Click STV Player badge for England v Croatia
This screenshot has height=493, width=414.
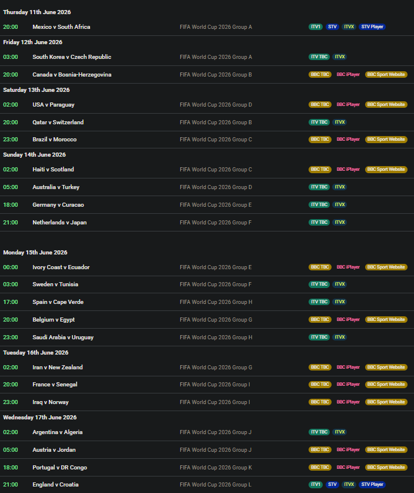pyautogui.click(x=372, y=485)
